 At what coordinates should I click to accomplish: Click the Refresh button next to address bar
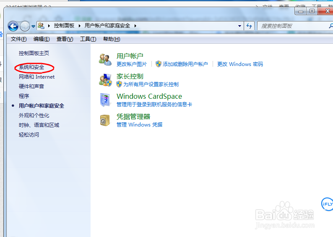[x=249, y=26]
